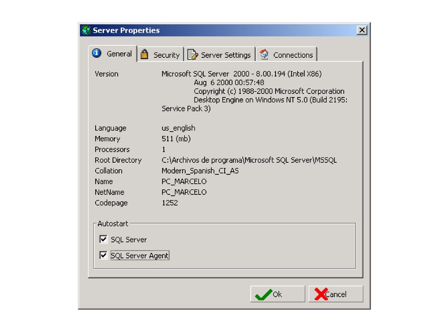The width and height of the screenshot is (445, 334).
Task: Click the Name value 'PC_MARCELO'
Action: [184, 181]
